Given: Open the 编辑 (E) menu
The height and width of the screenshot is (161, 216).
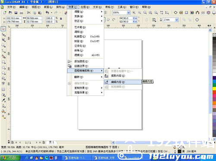Looking at the screenshot, I should pos(24,7).
